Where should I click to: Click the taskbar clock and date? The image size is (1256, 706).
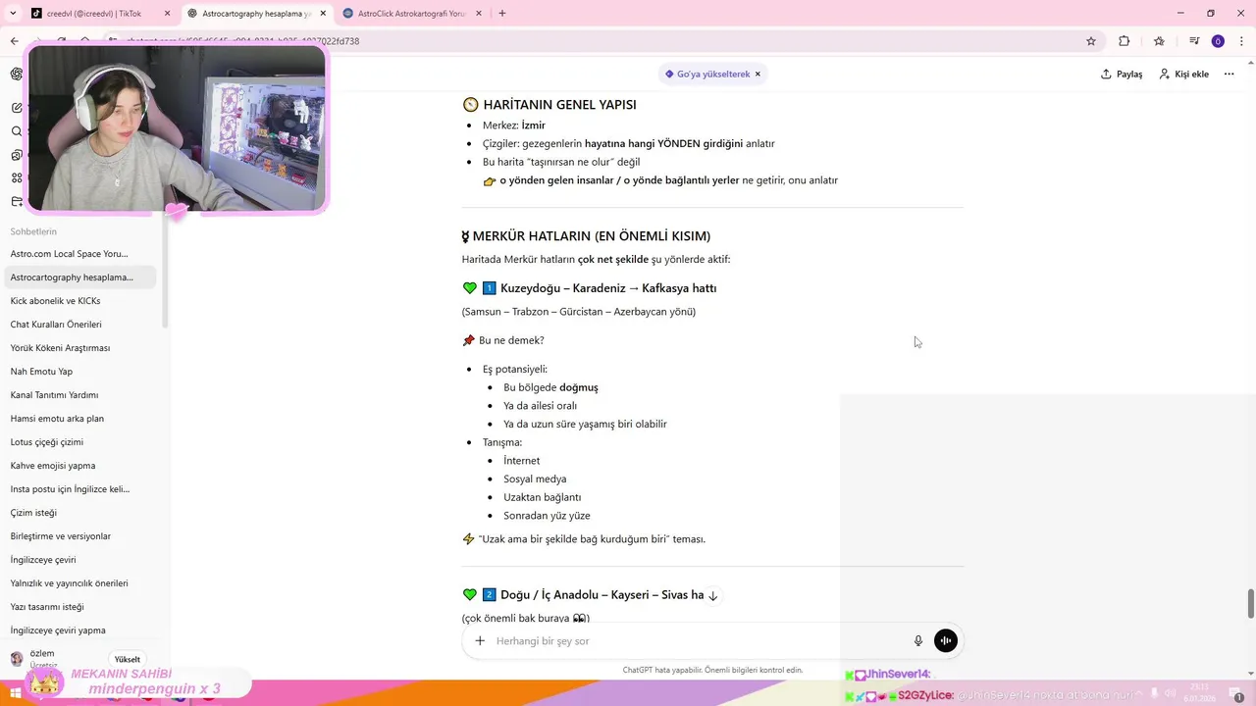[x=1200, y=692]
